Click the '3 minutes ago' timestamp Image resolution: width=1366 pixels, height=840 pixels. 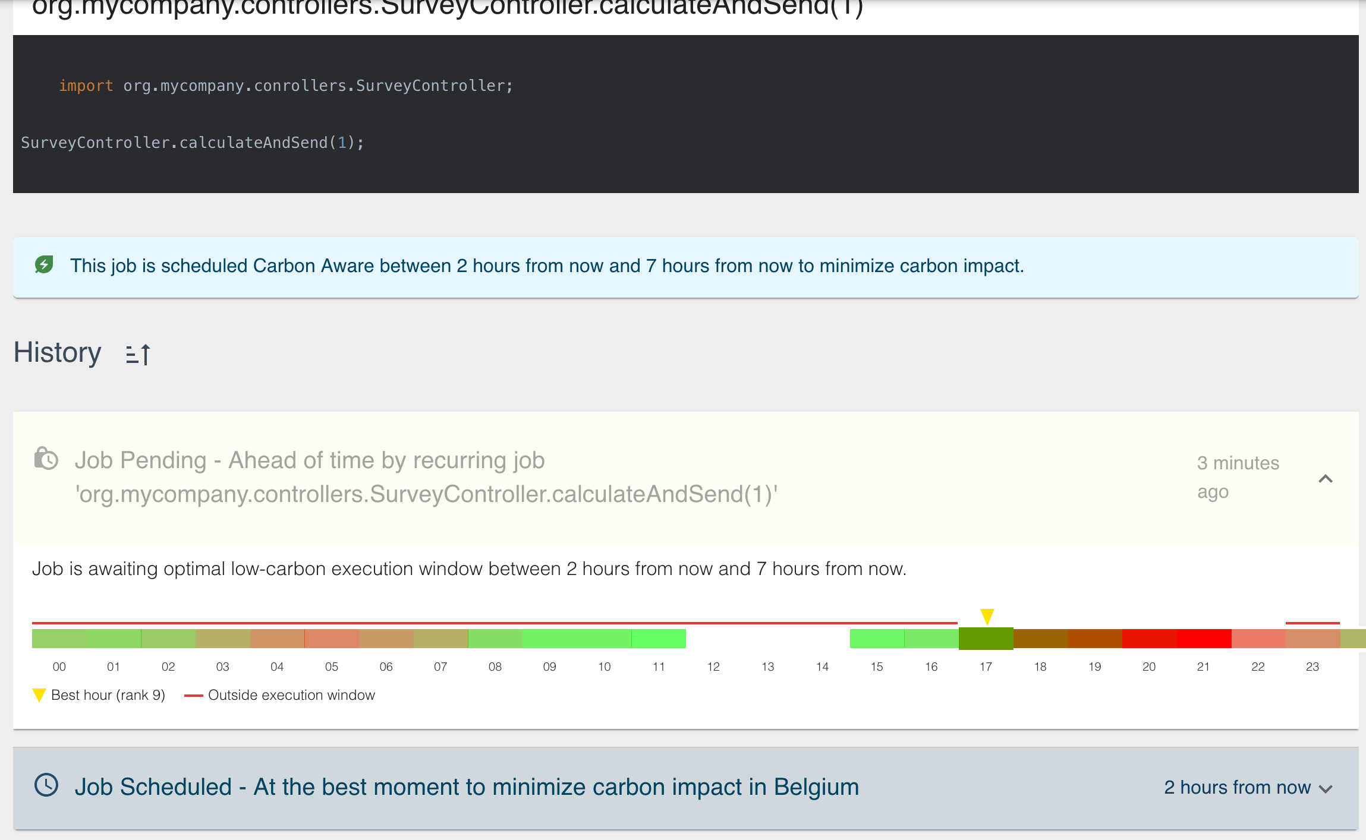[1238, 477]
